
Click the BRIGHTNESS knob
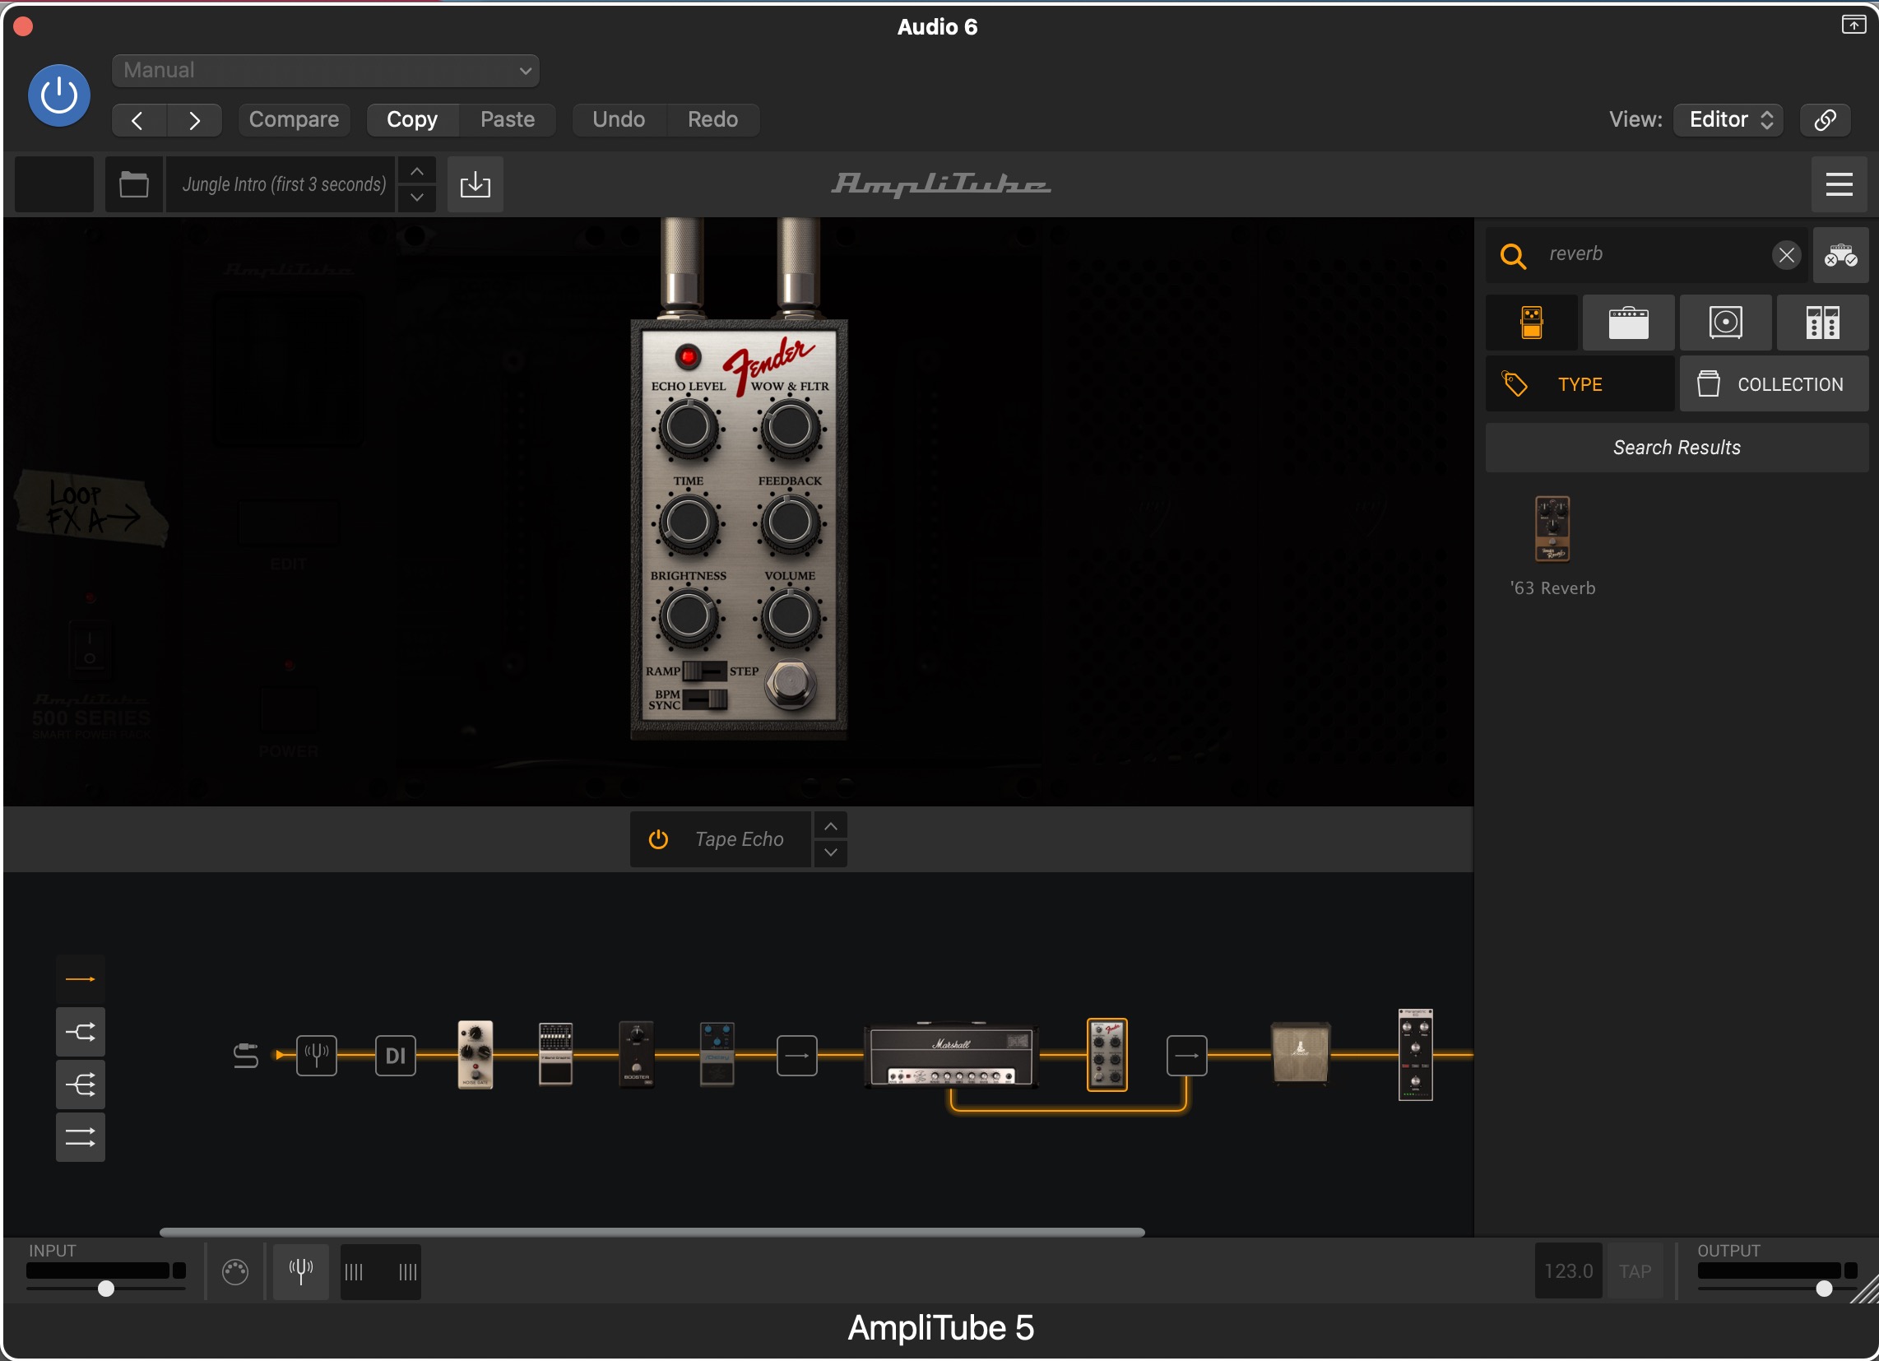pyautogui.click(x=688, y=617)
